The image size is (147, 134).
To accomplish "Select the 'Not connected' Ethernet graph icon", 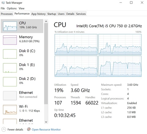I will click(10, 96).
